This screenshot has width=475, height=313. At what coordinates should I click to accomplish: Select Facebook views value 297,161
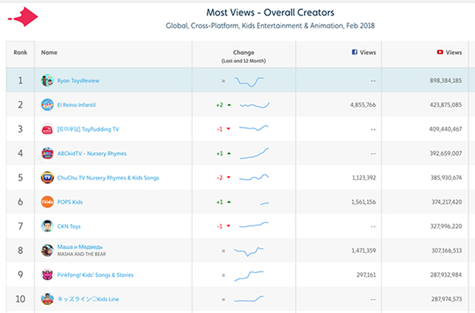tap(366, 275)
